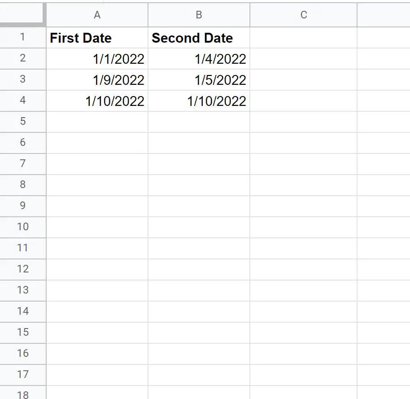The width and height of the screenshot is (410, 399).
Task: Click empty cell A7
Action: (x=97, y=164)
